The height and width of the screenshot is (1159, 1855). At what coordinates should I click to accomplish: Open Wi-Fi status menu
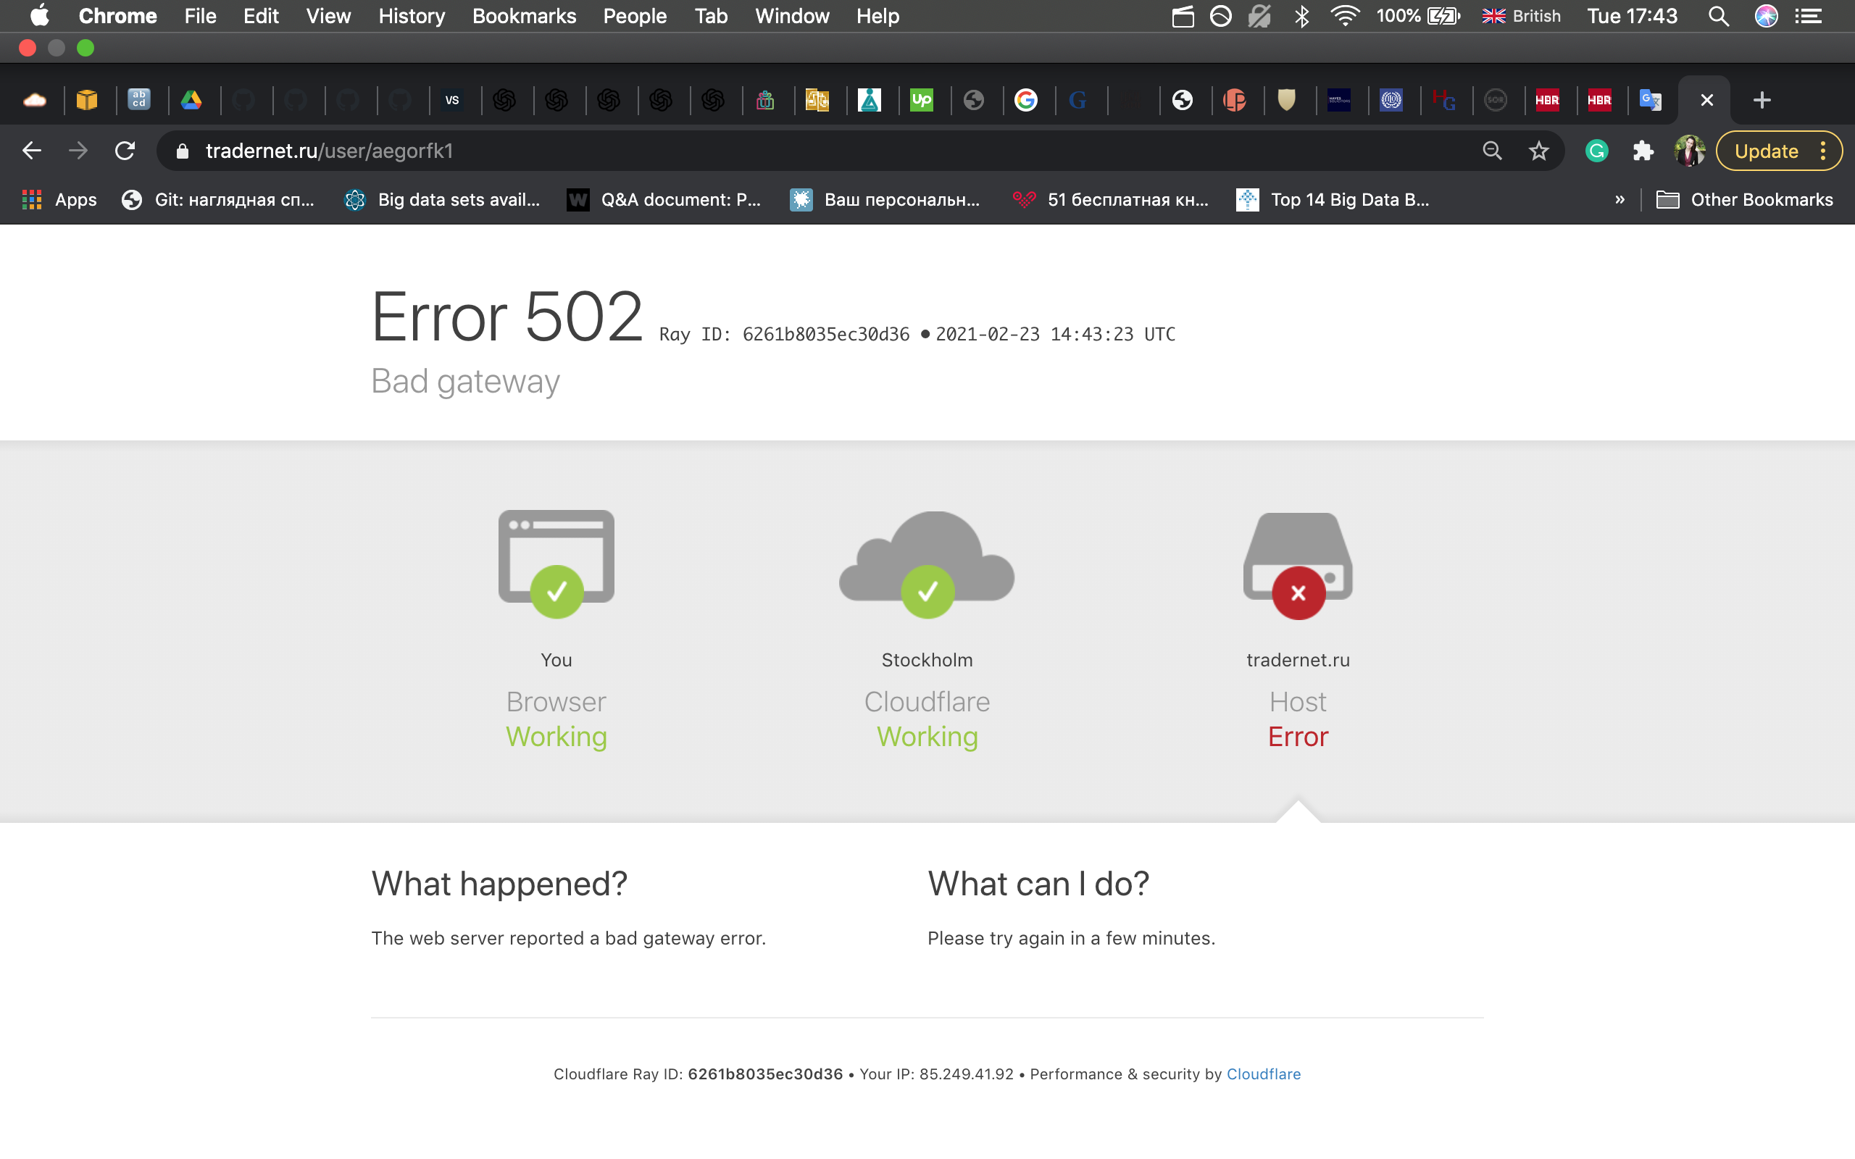pos(1346,16)
